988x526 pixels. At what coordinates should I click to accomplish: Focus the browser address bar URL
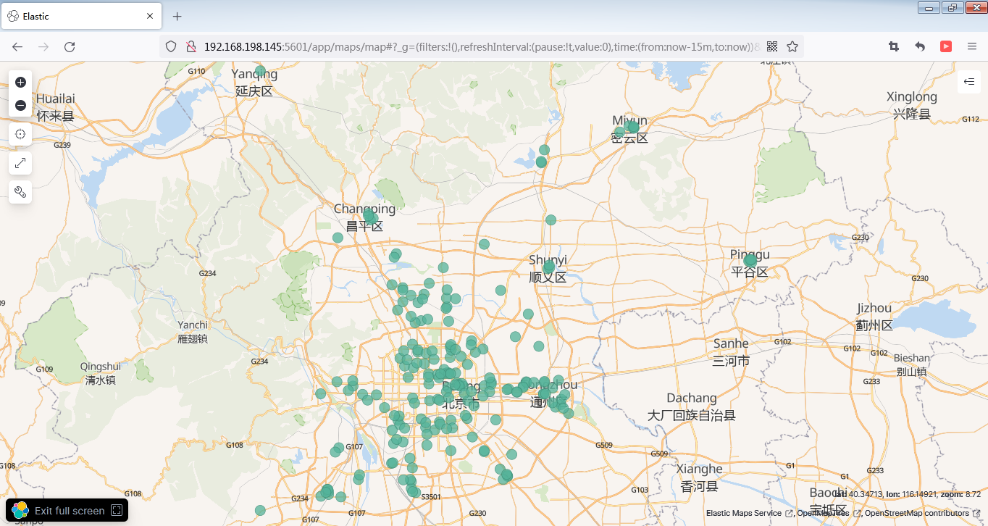[482, 46]
